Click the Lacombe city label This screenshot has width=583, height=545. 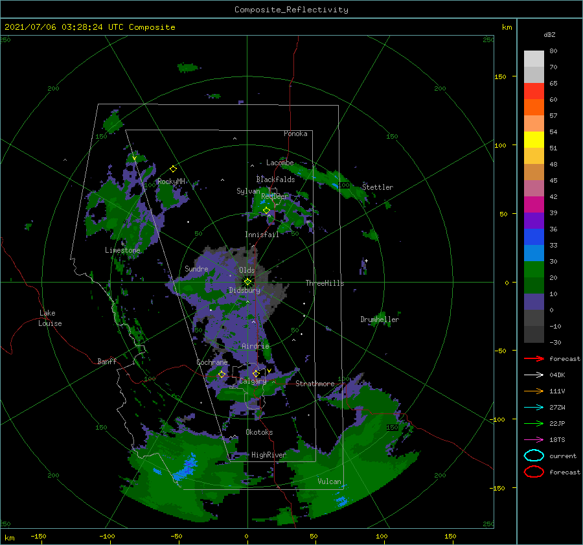coord(280,163)
